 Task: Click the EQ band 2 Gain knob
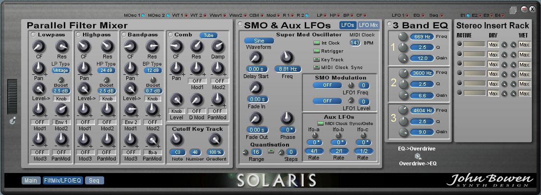(x=403, y=95)
